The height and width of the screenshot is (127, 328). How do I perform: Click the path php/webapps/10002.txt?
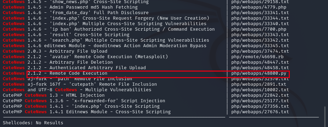tap(260, 90)
